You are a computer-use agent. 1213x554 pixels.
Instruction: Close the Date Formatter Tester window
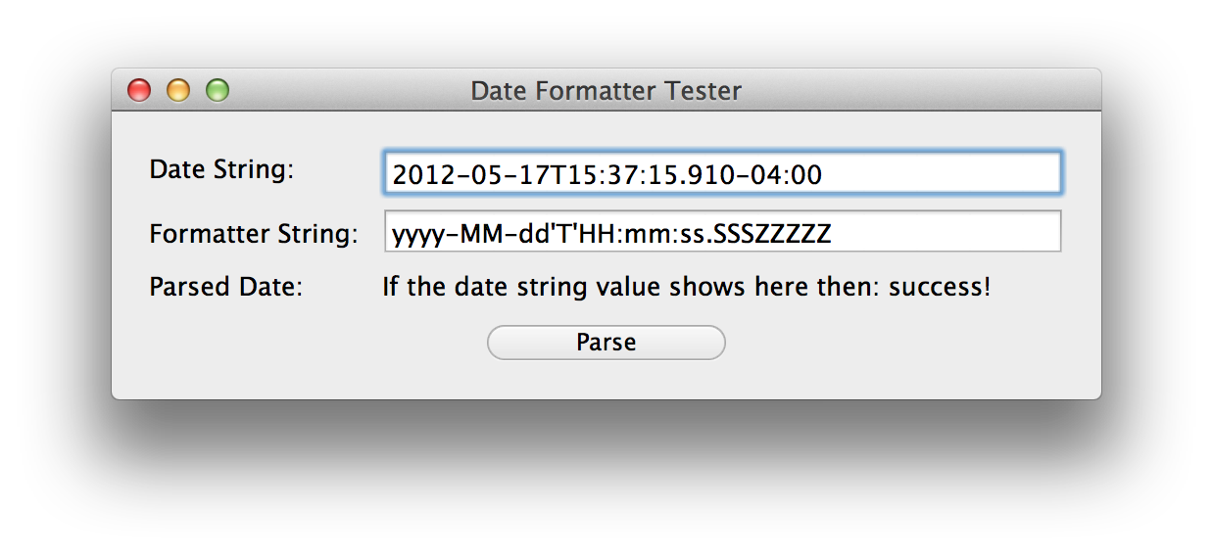(140, 91)
